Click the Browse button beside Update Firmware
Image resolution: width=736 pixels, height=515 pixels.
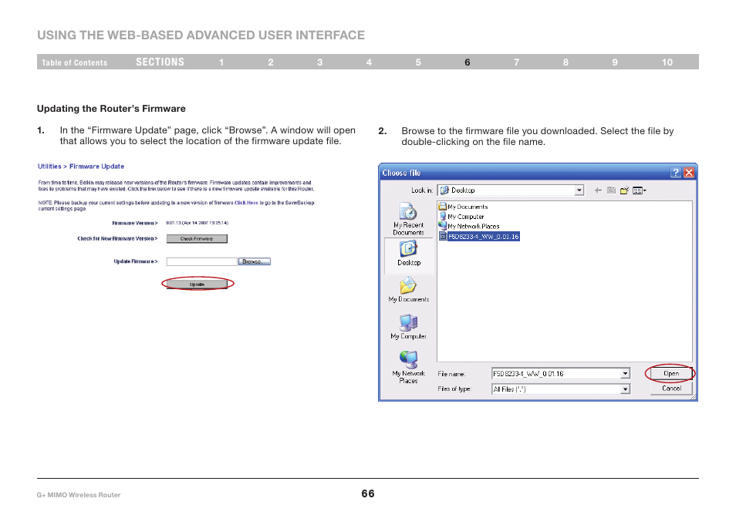(255, 261)
